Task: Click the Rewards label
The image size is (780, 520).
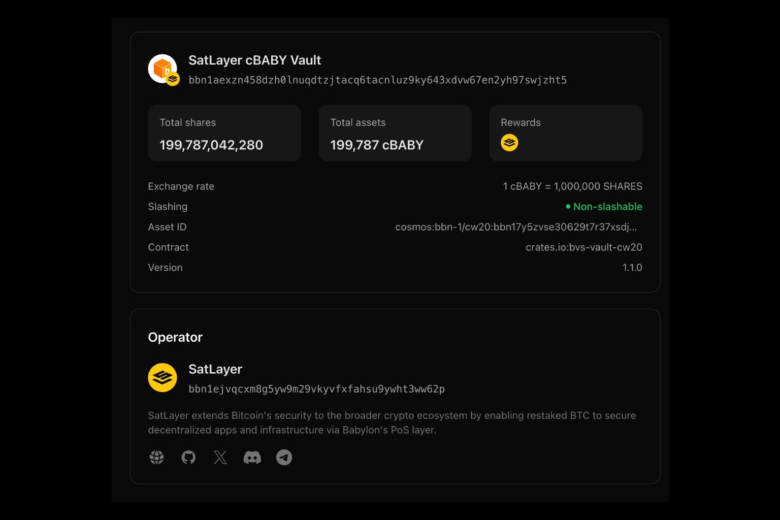Action: coord(521,122)
